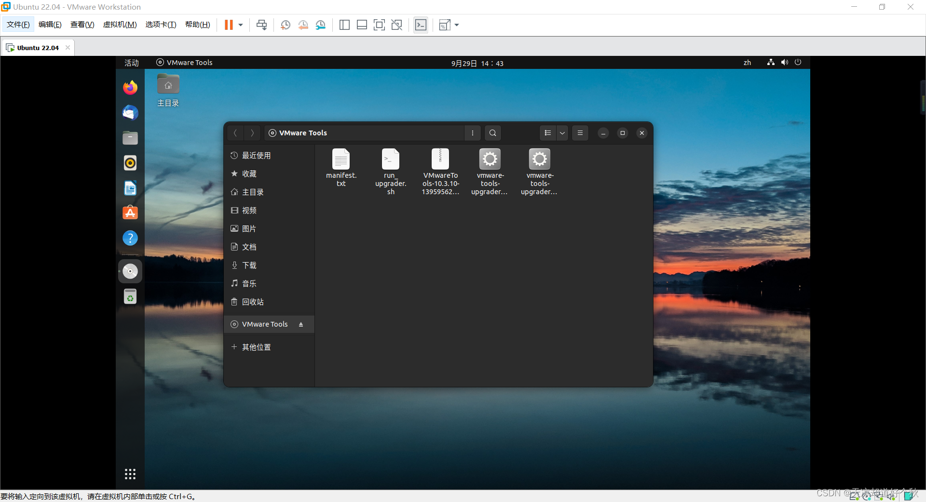Click the volume icon in top bar
Screen dimensions: 926x502
click(785, 62)
